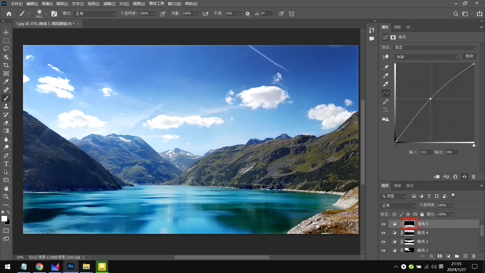Click the black point slider under curve
485x273 pixels.
pos(396,145)
